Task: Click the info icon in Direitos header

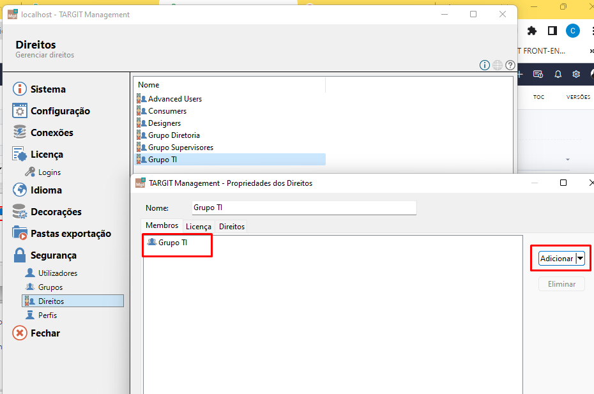Action: (485, 65)
